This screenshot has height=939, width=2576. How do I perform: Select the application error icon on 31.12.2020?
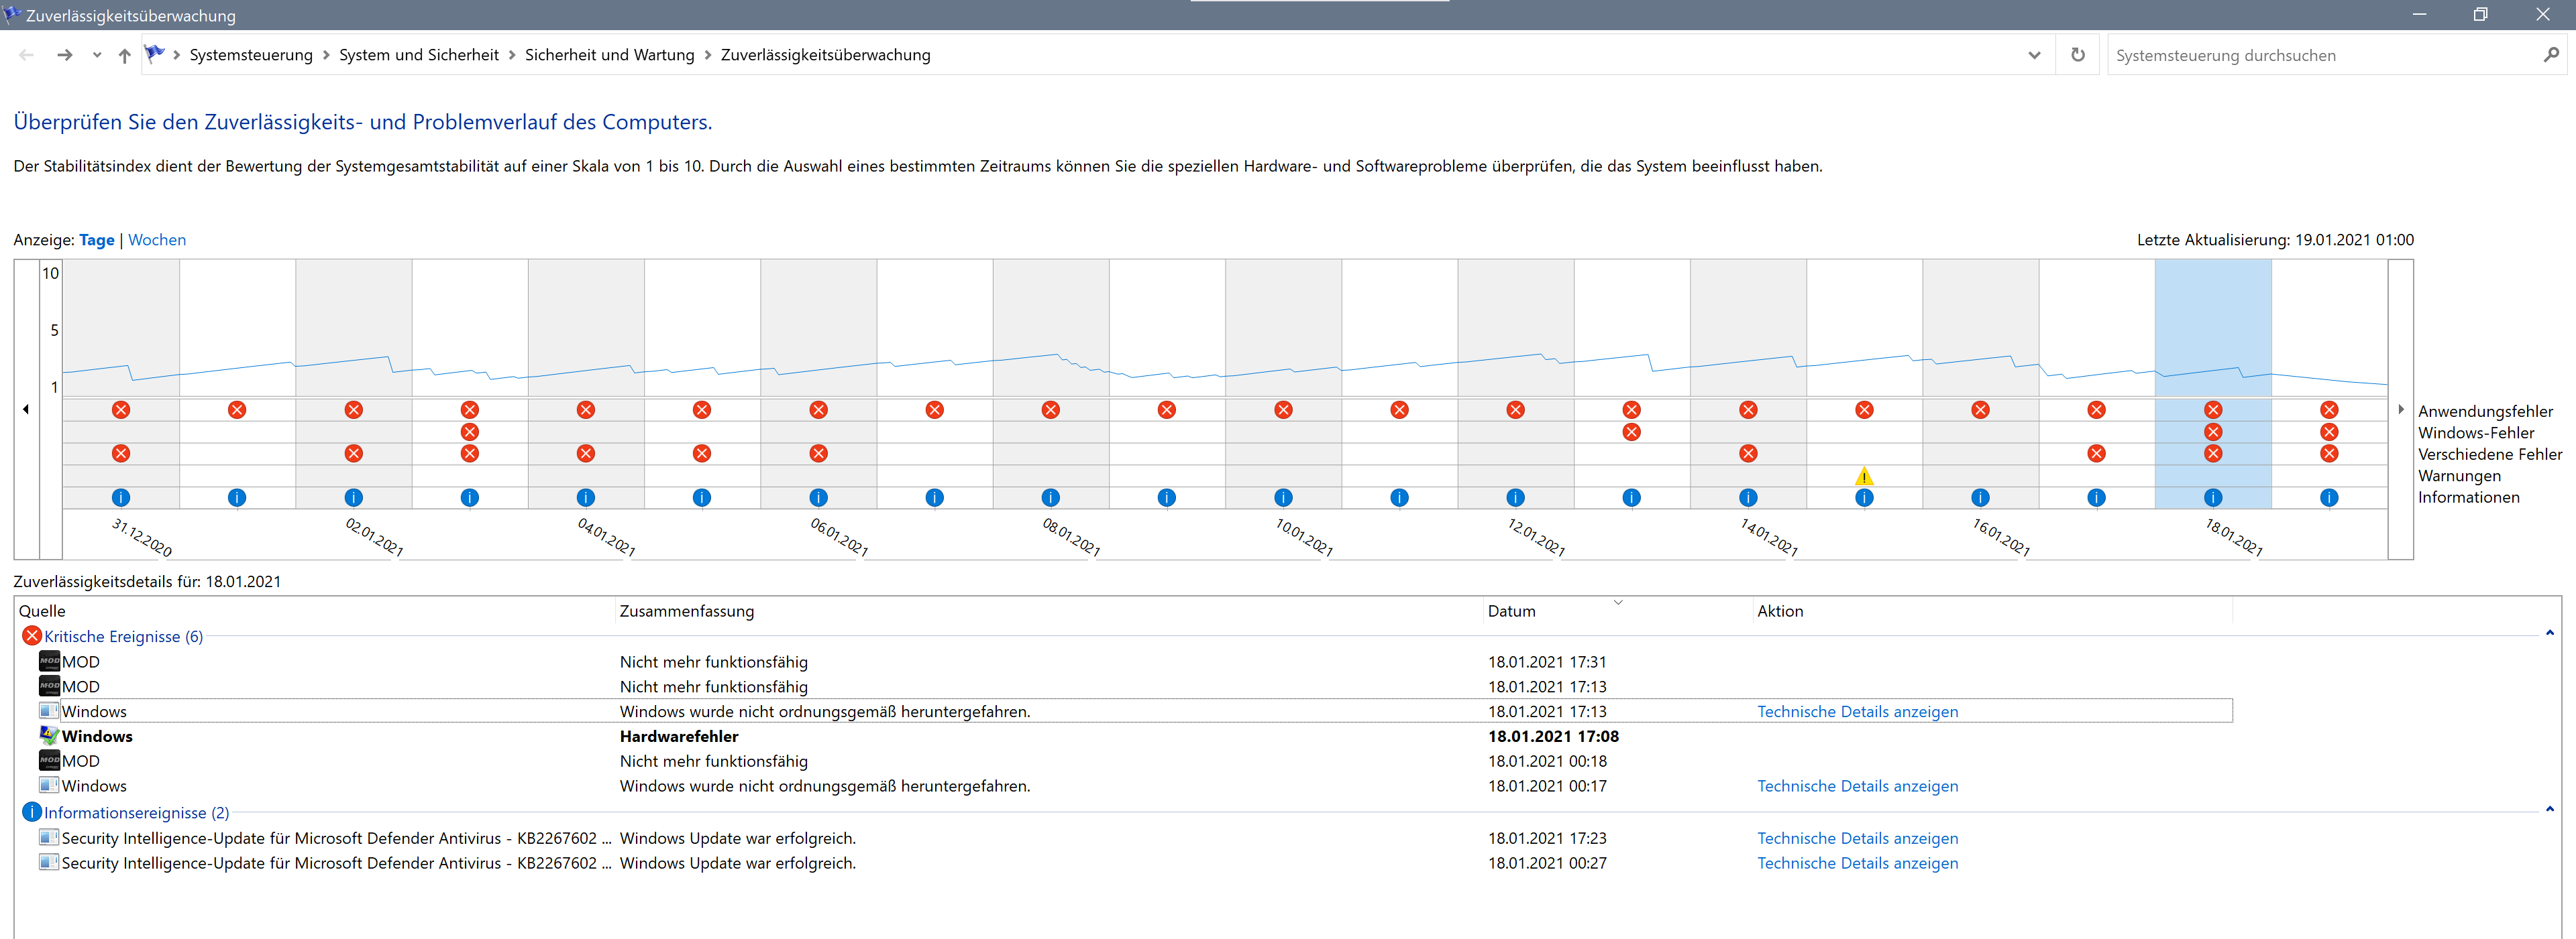(121, 410)
